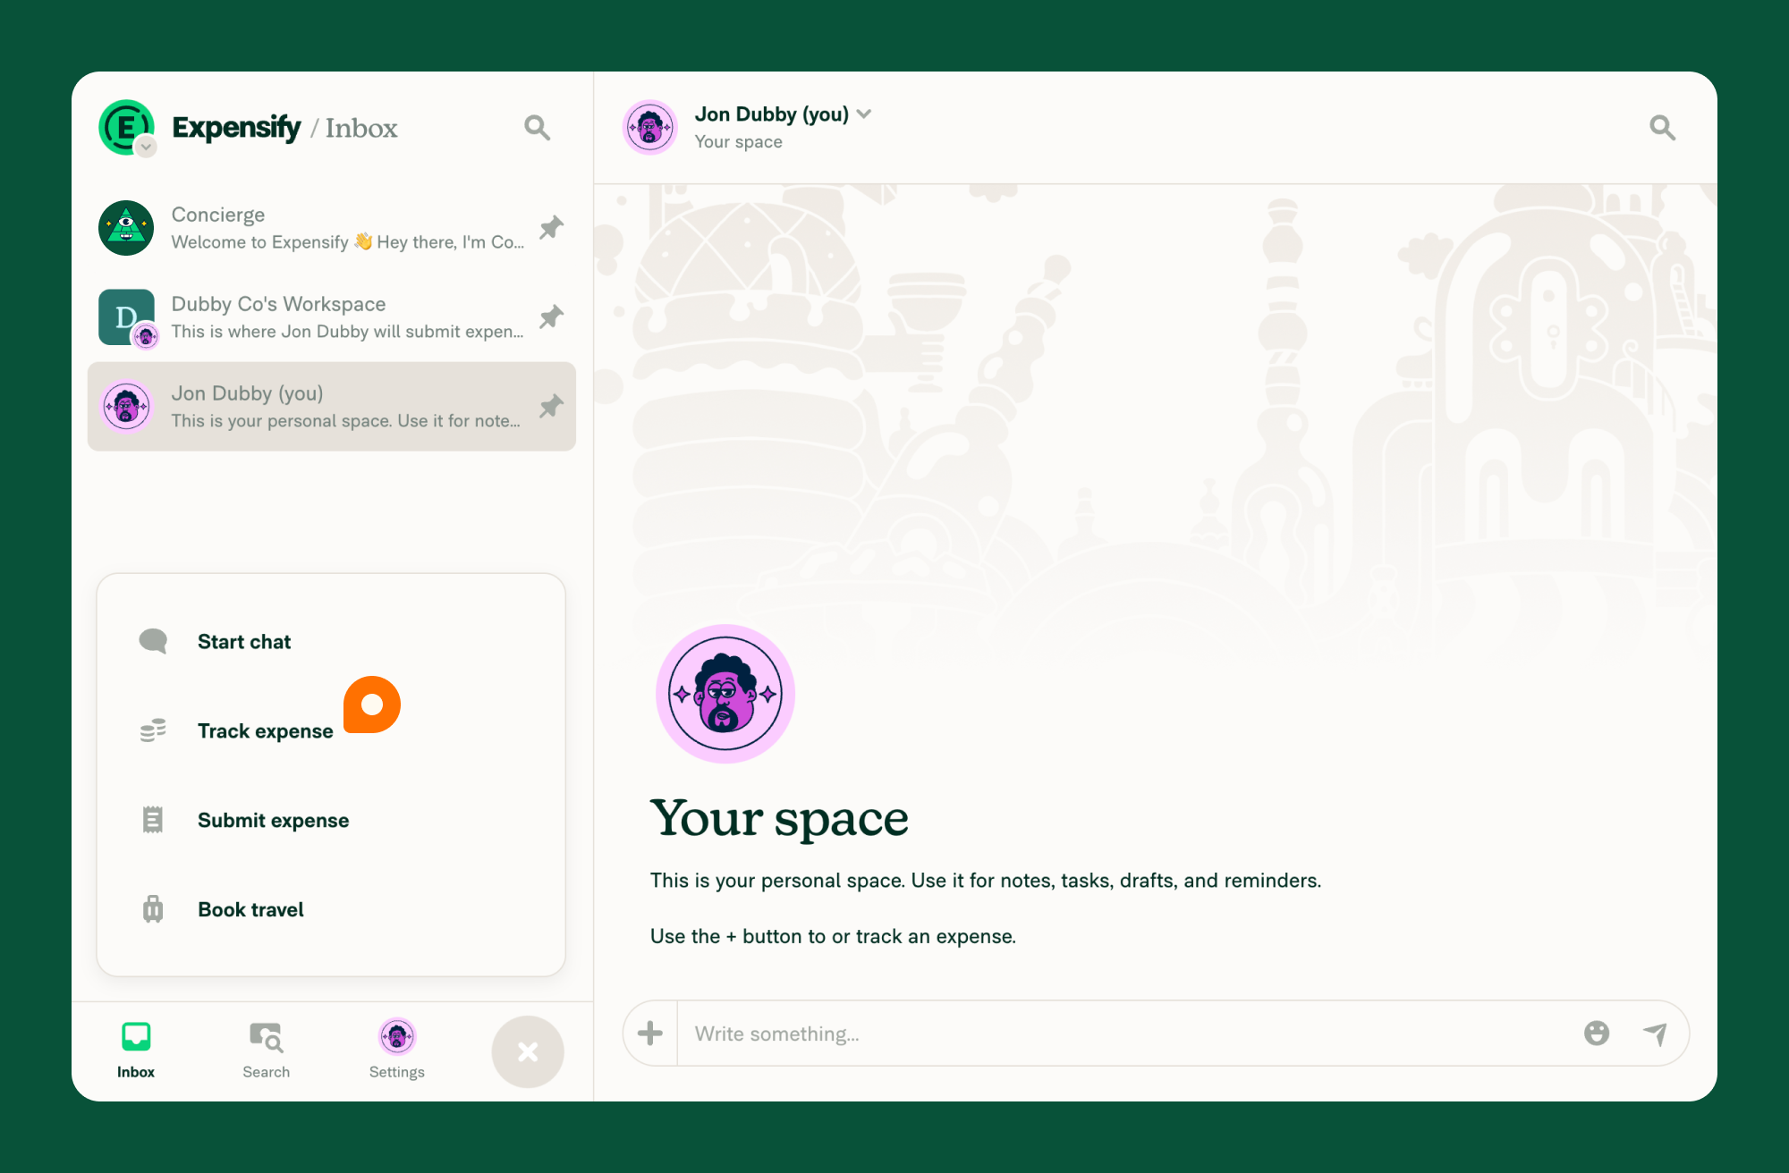The height and width of the screenshot is (1173, 1789).
Task: Click the Submit expense icon
Action: 153,820
